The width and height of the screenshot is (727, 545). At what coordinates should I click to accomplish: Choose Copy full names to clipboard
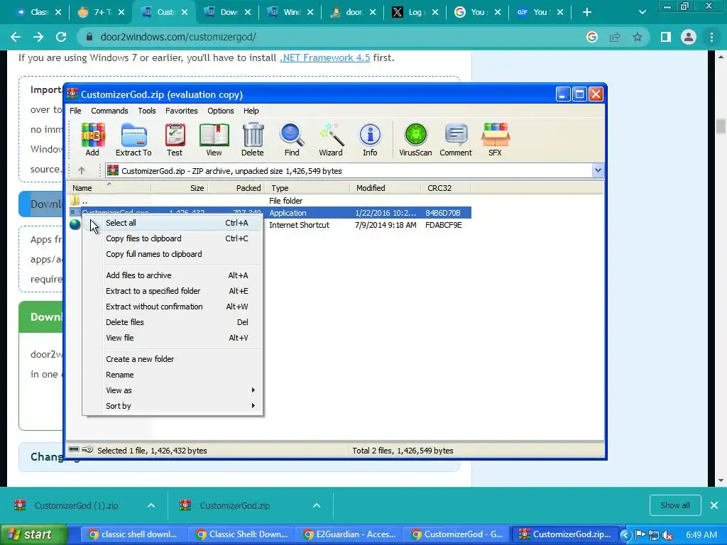172,254
